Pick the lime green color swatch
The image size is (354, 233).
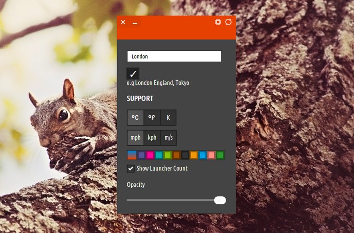pos(168,155)
